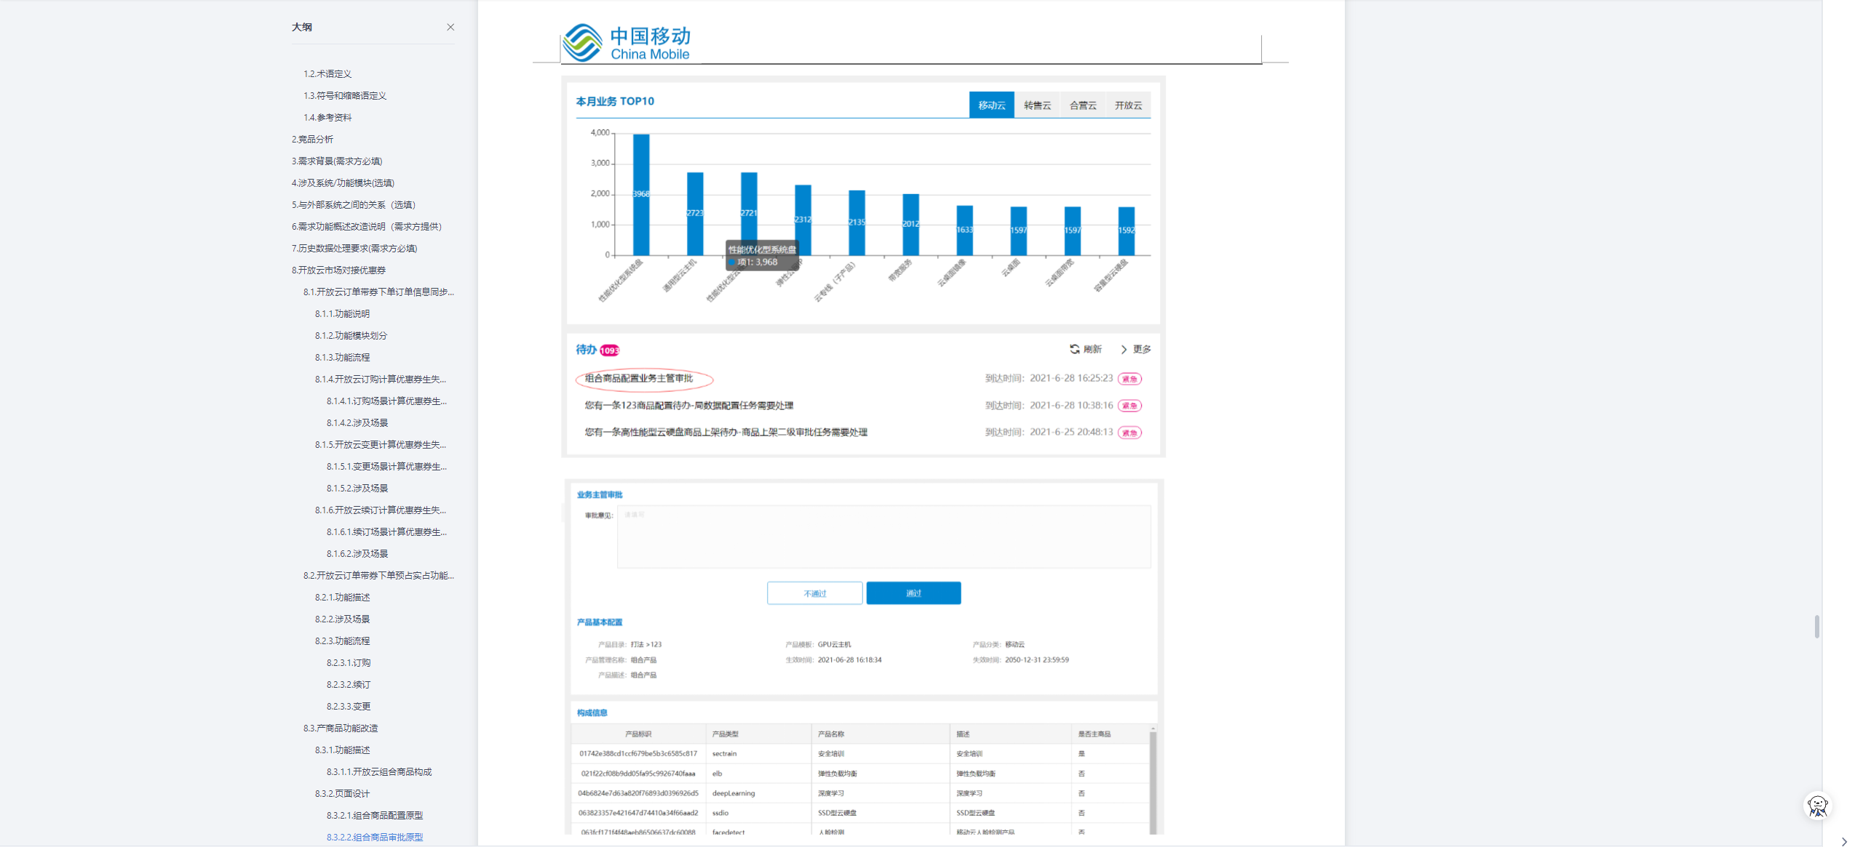The height and width of the screenshot is (847, 1863).
Task: Go to outline item 8.2.2.涉及场景
Action: 342,619
